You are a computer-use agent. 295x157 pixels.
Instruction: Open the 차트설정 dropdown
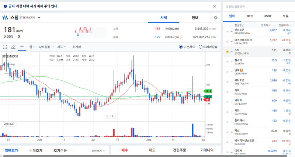46,47
